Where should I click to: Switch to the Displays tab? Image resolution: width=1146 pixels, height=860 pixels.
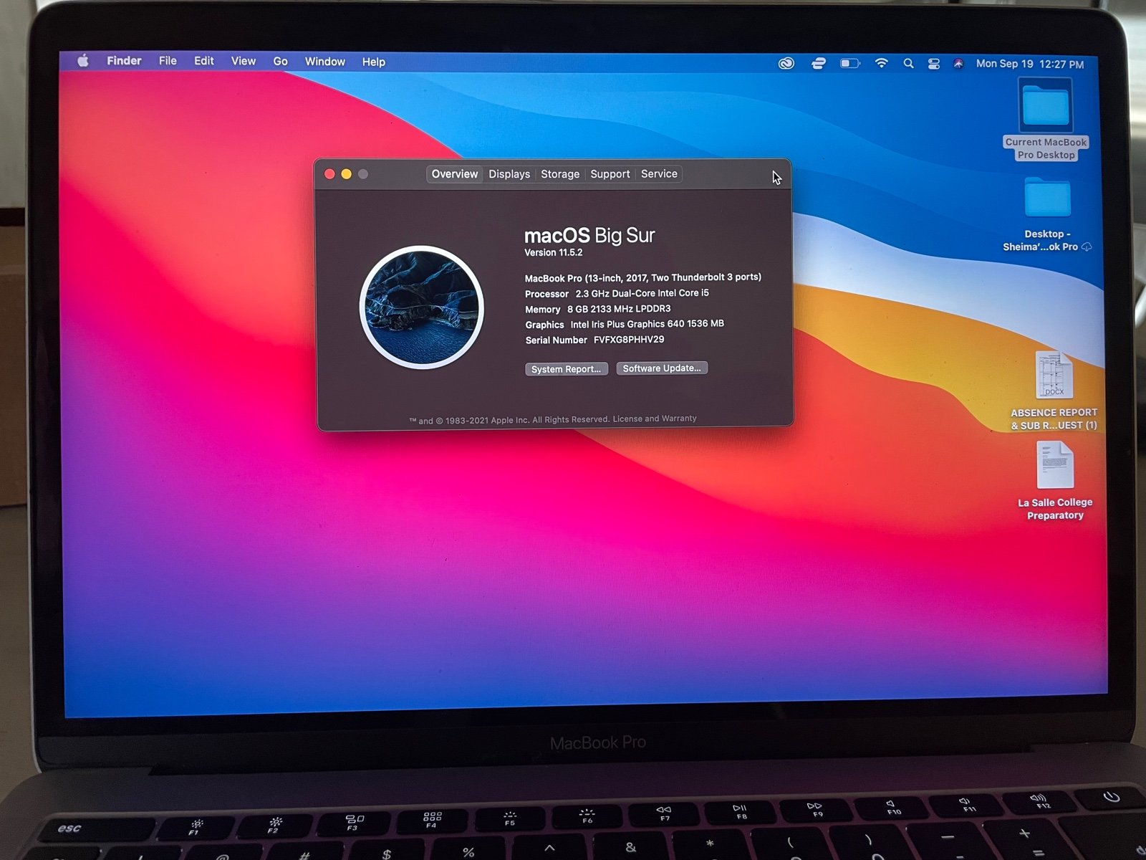pyautogui.click(x=509, y=174)
